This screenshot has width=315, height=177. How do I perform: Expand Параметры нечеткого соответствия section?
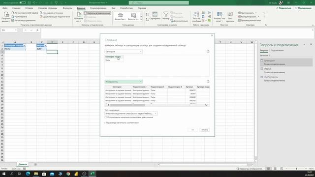pyautogui.click(x=122, y=122)
